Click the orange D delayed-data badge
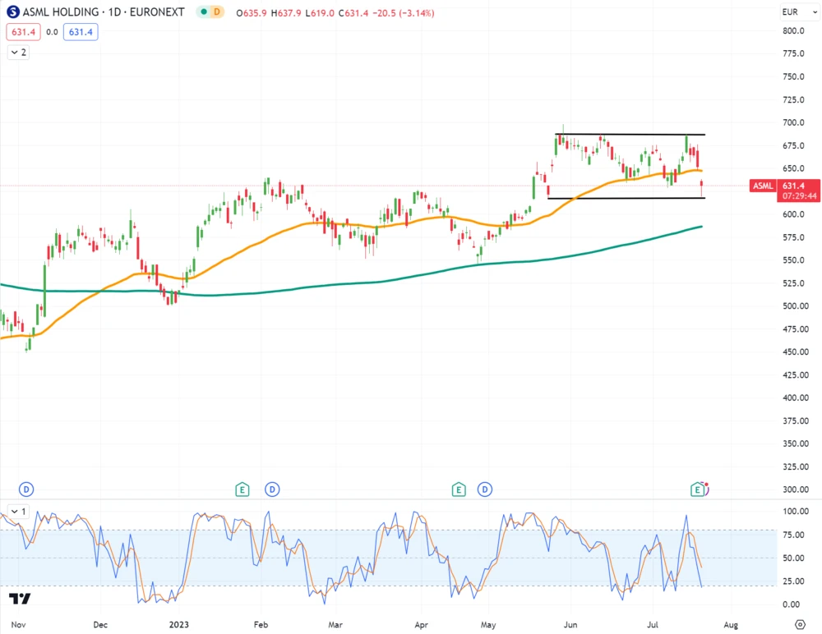 coord(216,13)
